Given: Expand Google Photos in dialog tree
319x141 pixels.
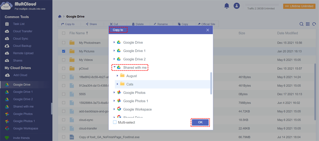Looking at the screenshot, I should point(114,92).
